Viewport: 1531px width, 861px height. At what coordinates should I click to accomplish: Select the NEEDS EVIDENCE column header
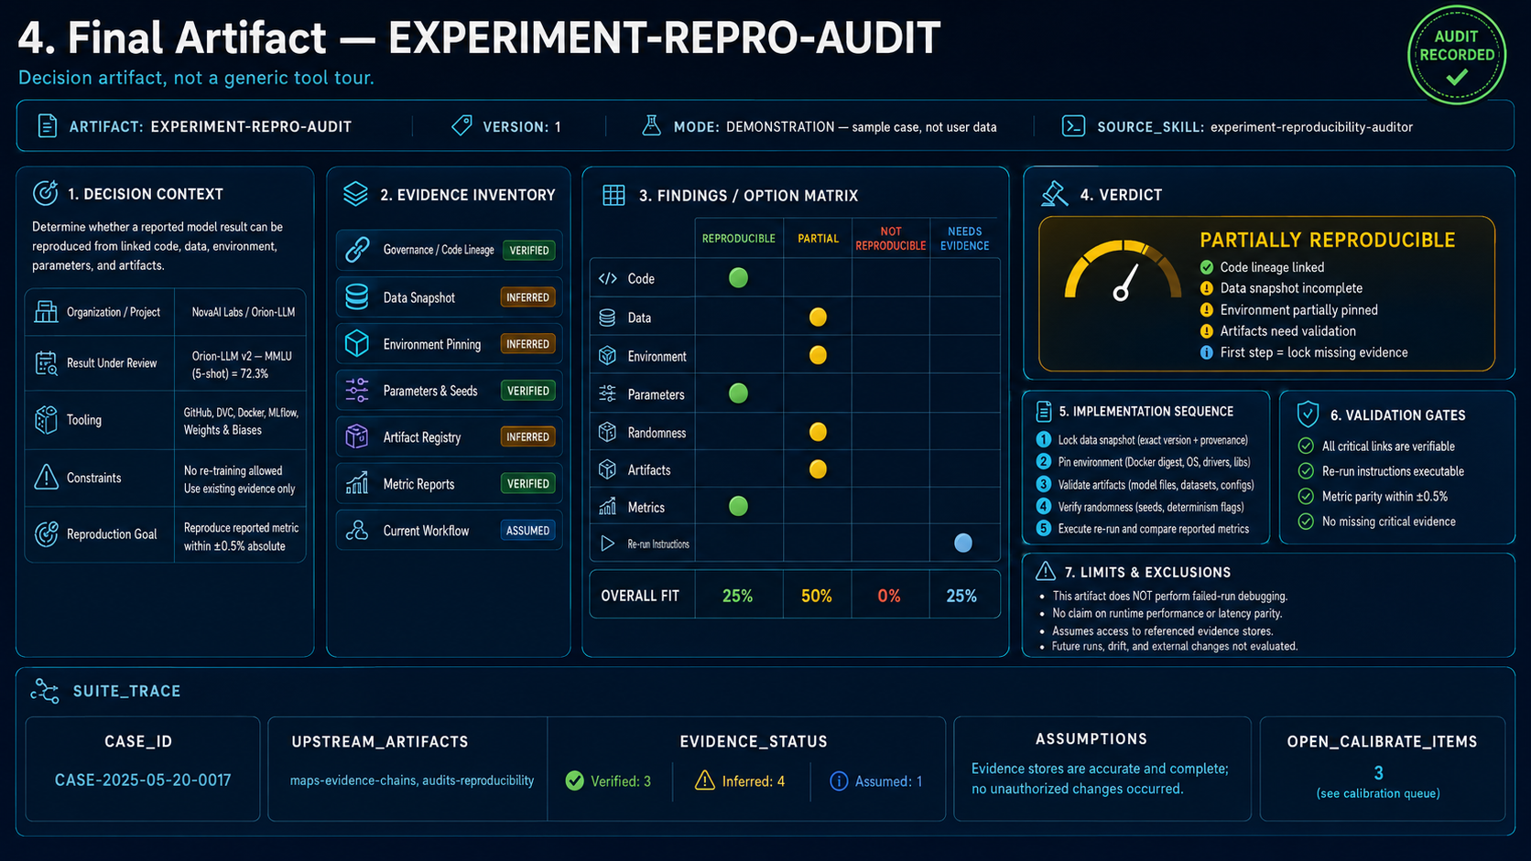click(965, 239)
